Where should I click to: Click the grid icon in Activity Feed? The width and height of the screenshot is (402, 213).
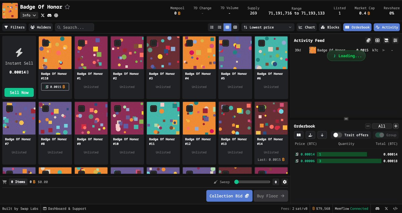pyautogui.click(x=378, y=40)
